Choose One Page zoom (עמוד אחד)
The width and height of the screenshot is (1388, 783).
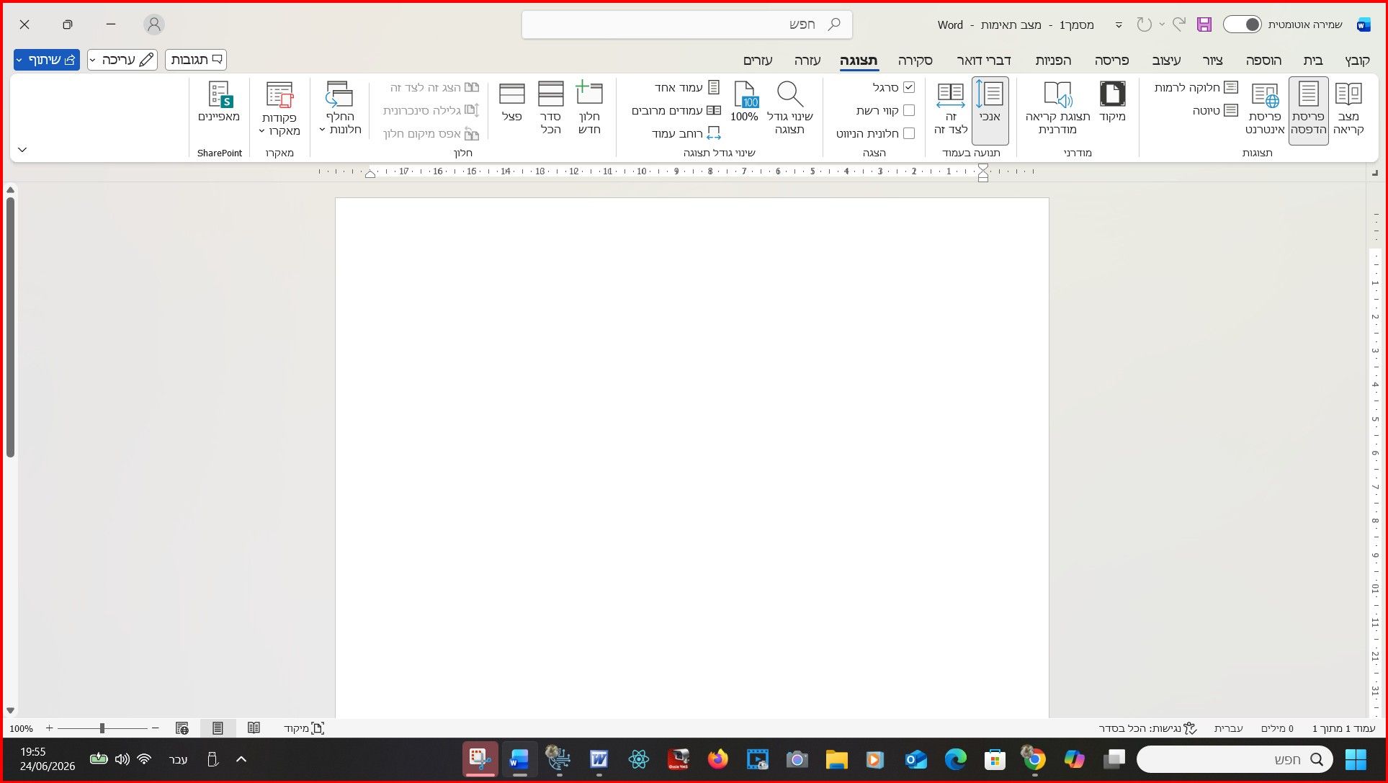point(687,87)
